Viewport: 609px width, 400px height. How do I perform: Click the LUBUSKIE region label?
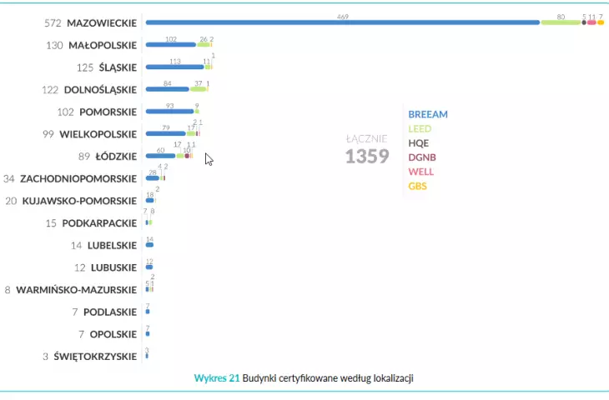tap(113, 267)
